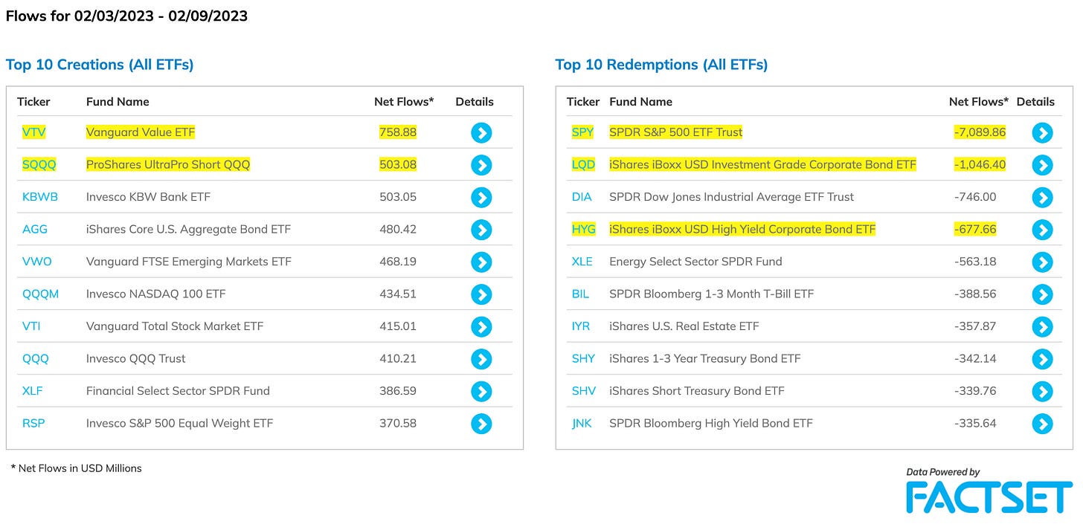The width and height of the screenshot is (1083, 530).
Task: Open details arrow for iShares Core U.S. Aggregate Bond ETF
Action: (x=481, y=230)
